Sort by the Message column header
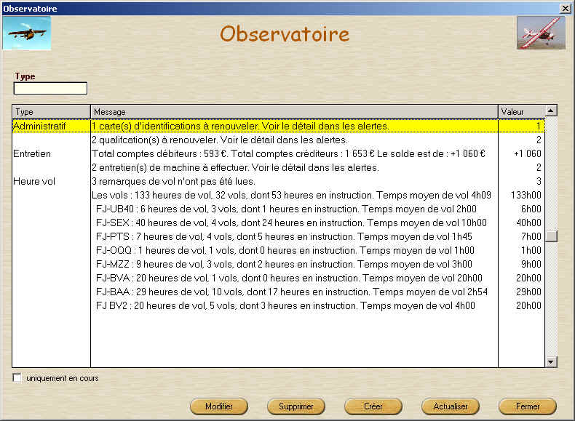The height and width of the screenshot is (421, 575). [295, 112]
